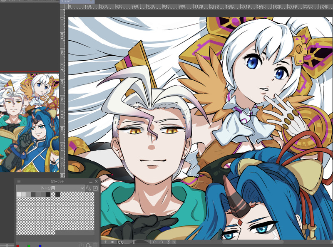This screenshot has width=333, height=247.
Task: Click the blue marker at panel bottom
Action: click(40, 246)
